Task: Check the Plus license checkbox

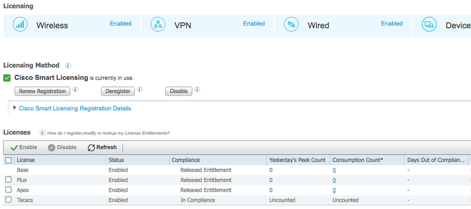Action: 9,180
